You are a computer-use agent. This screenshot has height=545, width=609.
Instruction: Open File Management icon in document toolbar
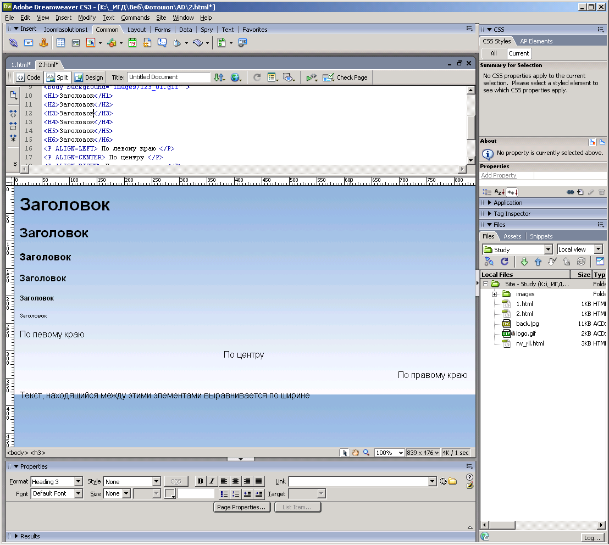219,77
